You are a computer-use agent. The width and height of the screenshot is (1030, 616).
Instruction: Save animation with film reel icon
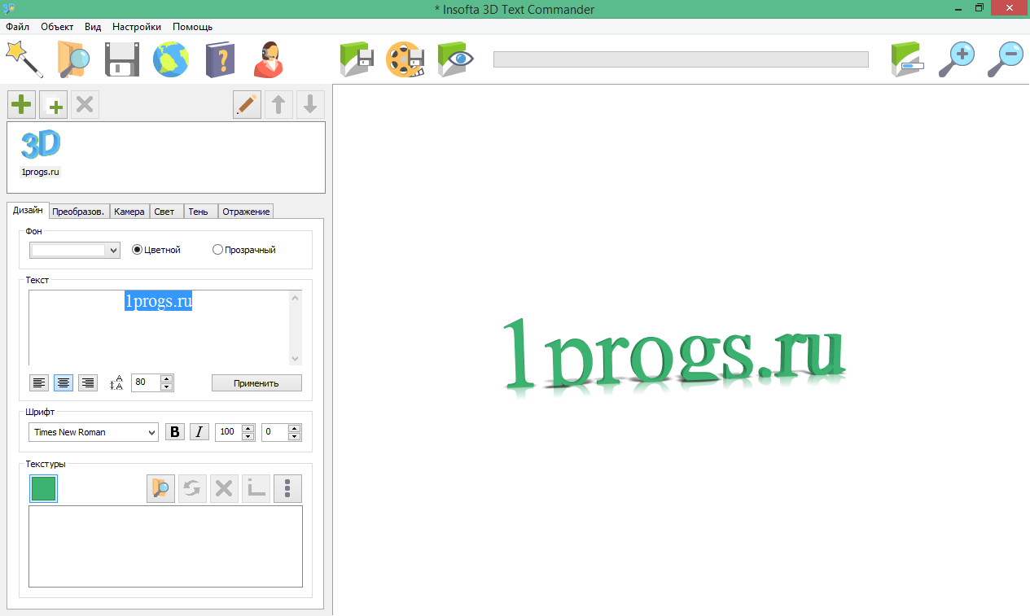[405, 59]
